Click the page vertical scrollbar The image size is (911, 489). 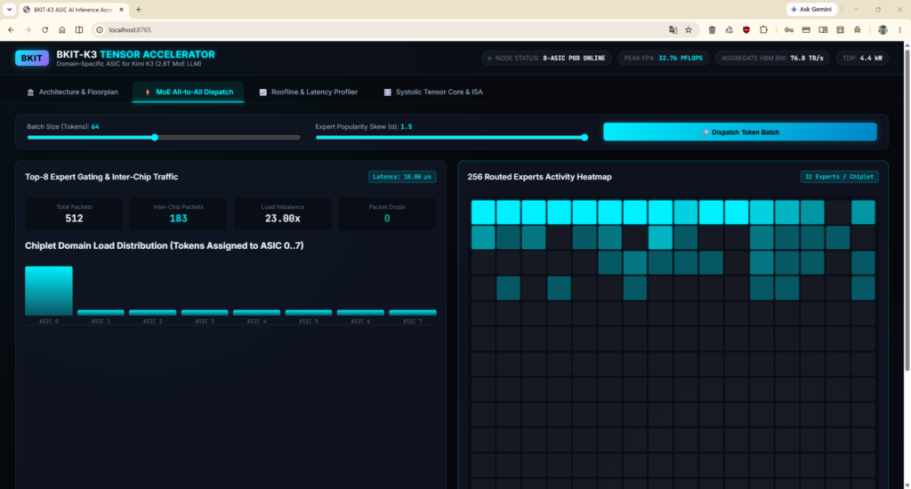coord(907,208)
